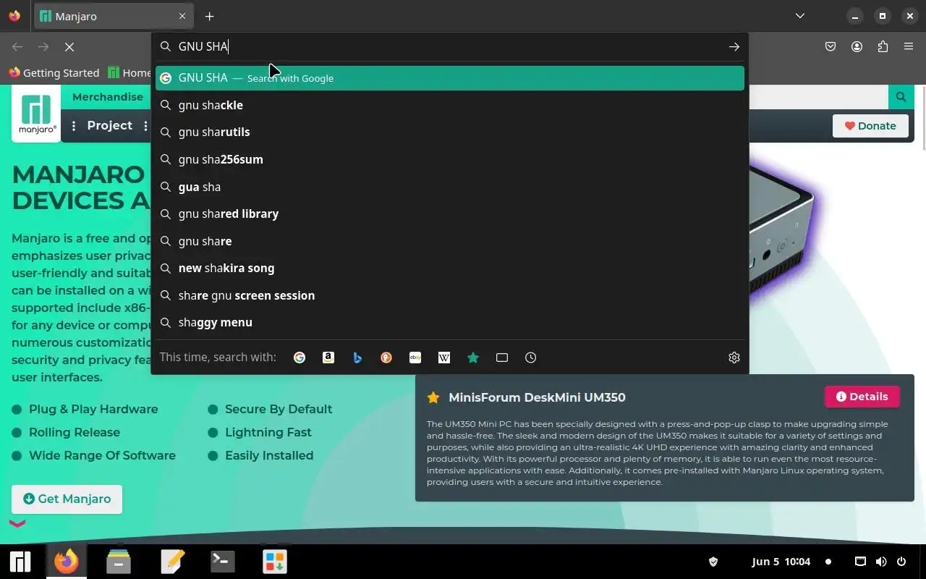Image resolution: width=926 pixels, height=579 pixels.
Task: Open the volume speaker tray icon
Action: tap(881, 562)
